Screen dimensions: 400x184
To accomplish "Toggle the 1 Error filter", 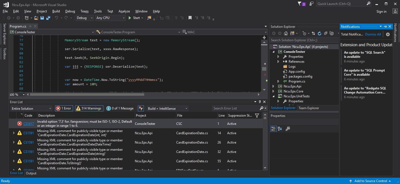I will point(64,108).
